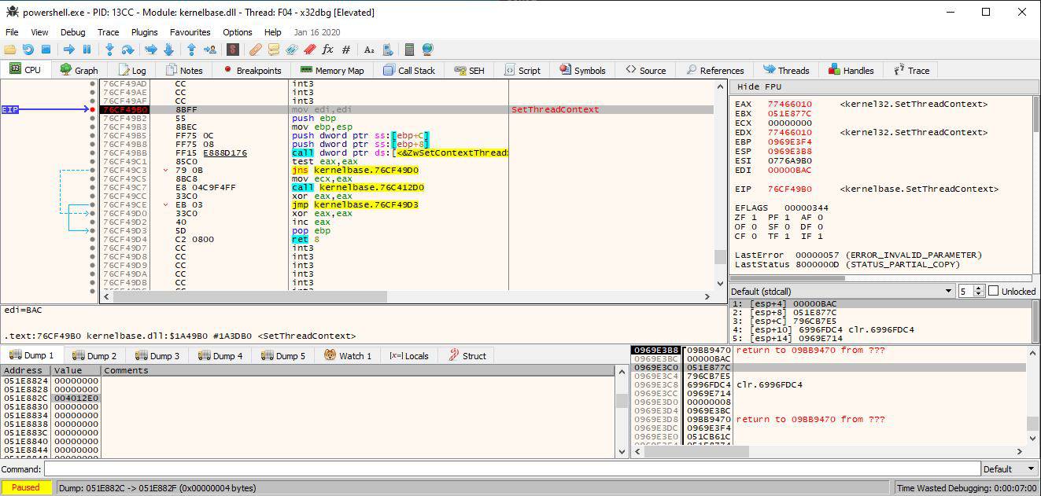This screenshot has width=1041, height=496.
Task: Select the Dump 2 tab
Action: (x=94, y=355)
